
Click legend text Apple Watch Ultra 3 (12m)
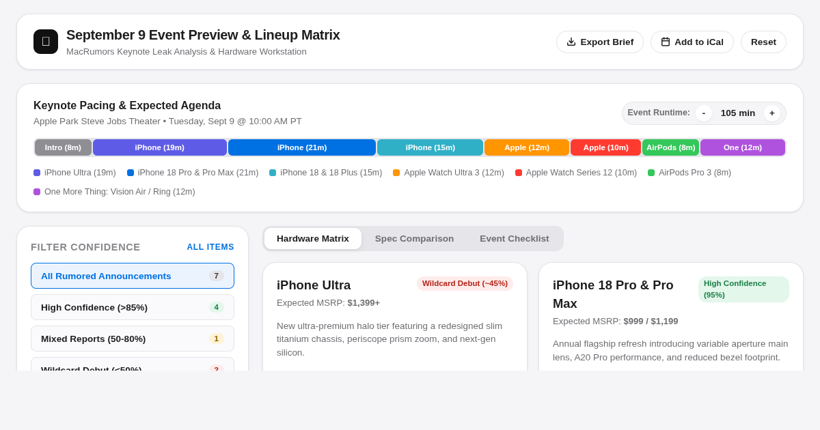454,173
